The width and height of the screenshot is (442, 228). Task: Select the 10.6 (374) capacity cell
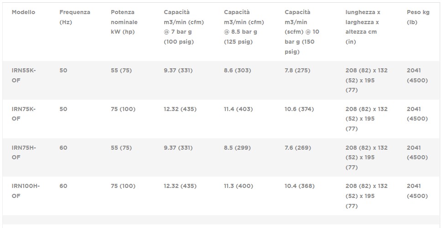click(299, 109)
